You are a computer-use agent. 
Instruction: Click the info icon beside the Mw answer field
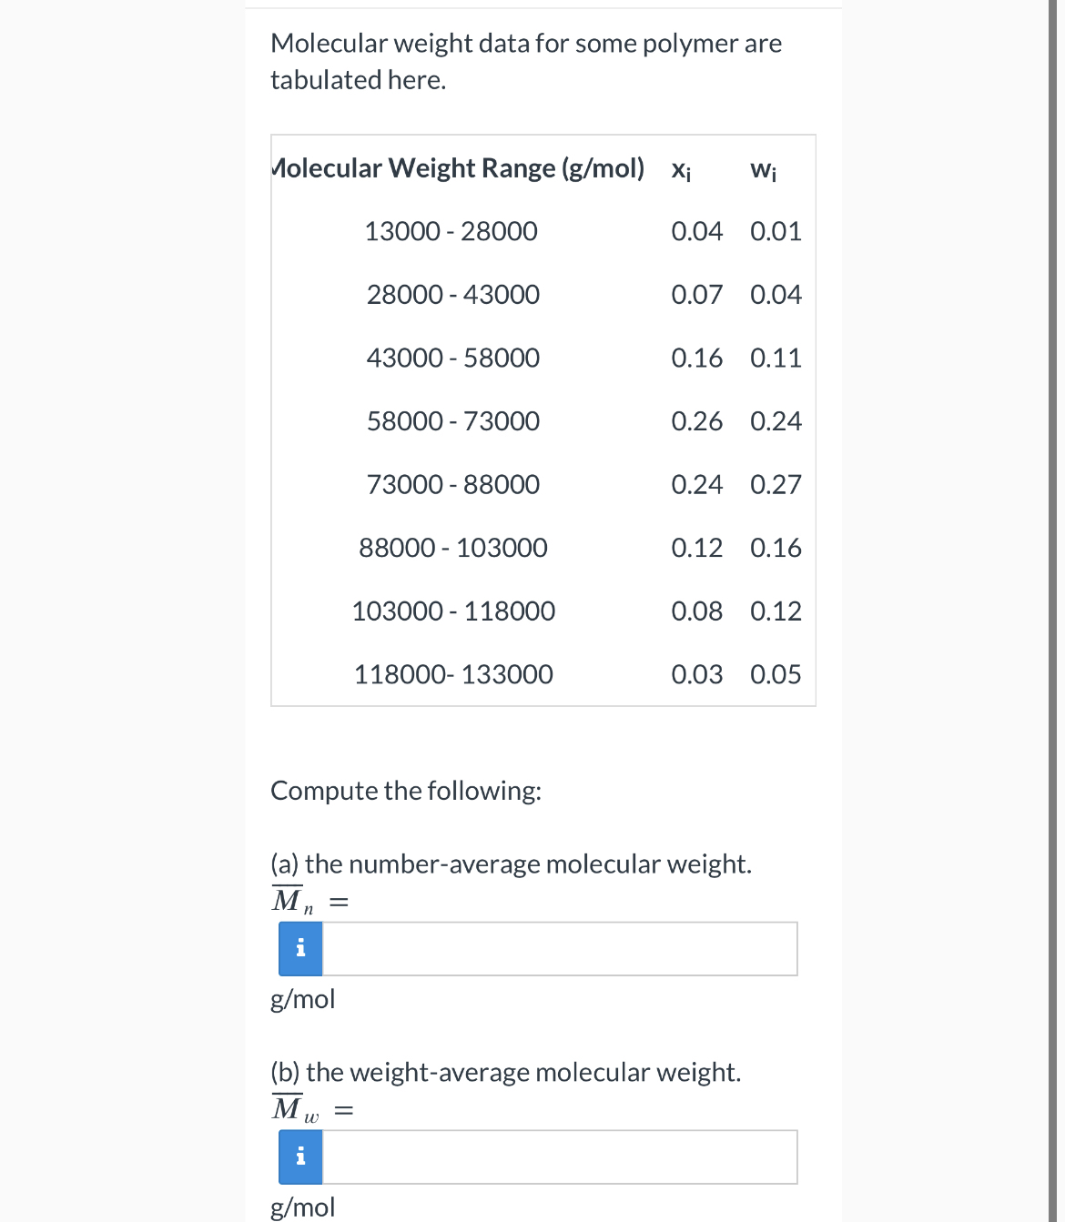[x=299, y=1156]
